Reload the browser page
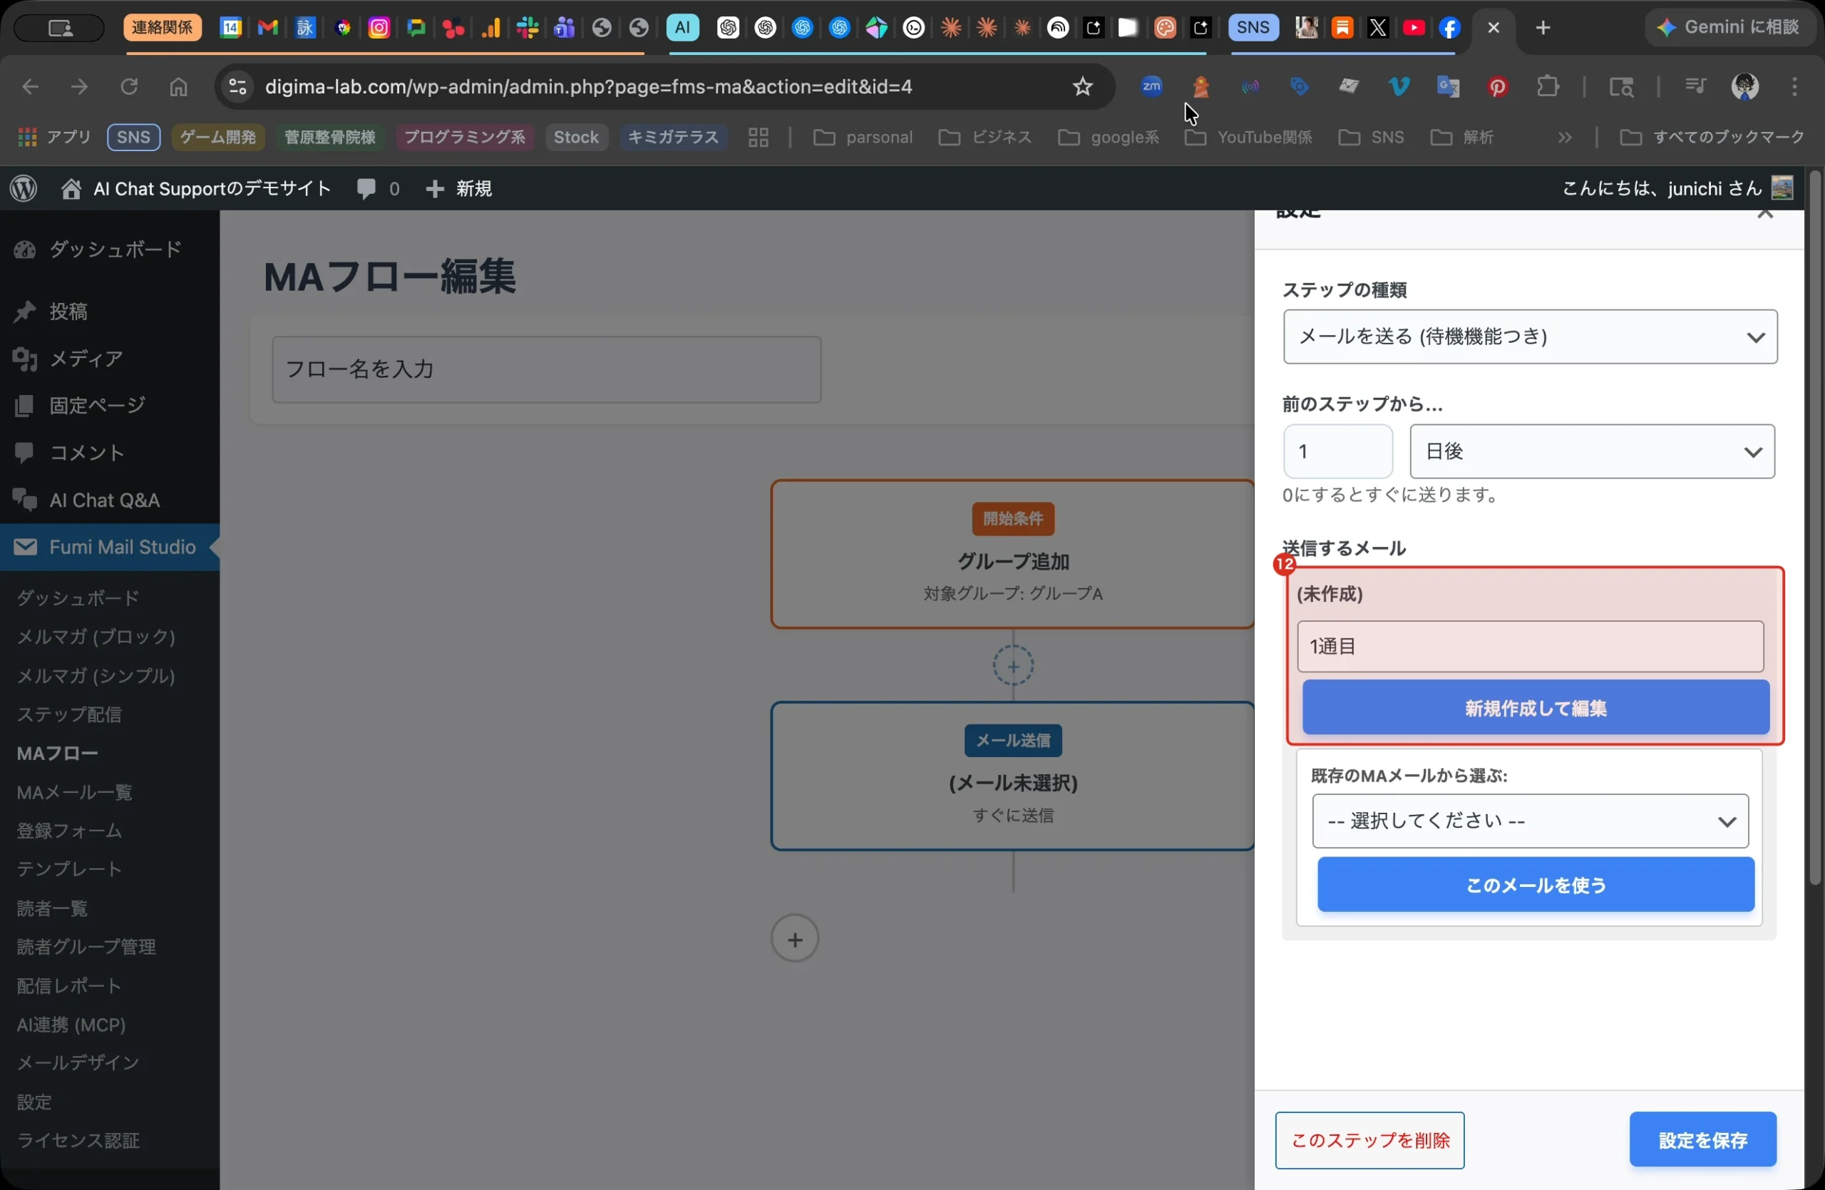The height and width of the screenshot is (1190, 1825). (129, 87)
